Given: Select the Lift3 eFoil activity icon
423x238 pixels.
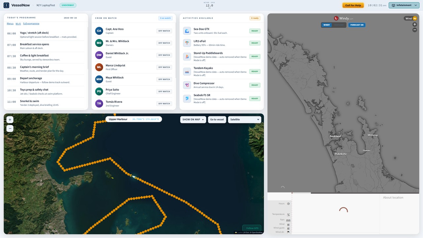Looking at the screenshot, I should click(x=187, y=43).
